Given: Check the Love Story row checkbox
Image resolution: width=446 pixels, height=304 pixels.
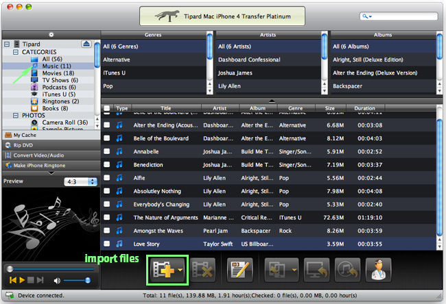Looking at the screenshot, I should [106, 244].
